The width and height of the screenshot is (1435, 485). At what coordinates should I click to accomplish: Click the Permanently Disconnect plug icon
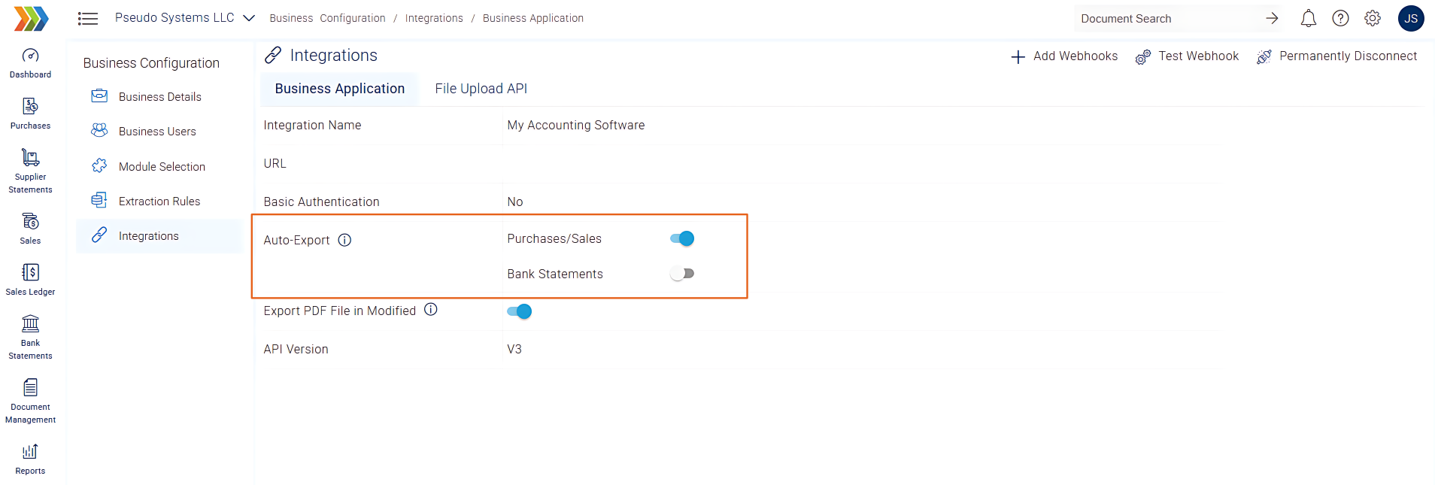pos(1264,57)
